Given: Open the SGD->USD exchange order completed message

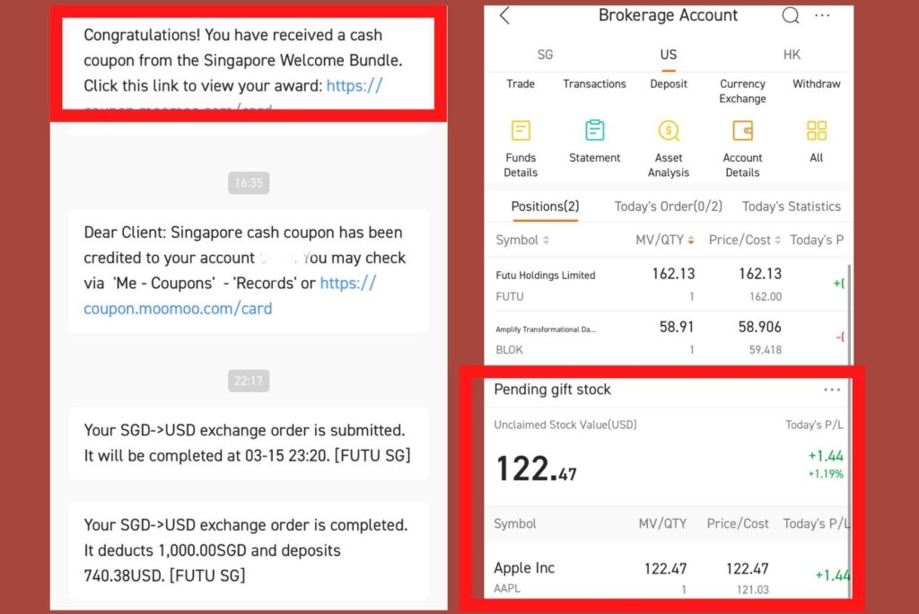Looking at the screenshot, I should 249,550.
